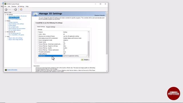The image size is (183, 103).
Task: Click the main panel scroll down arrow
Action: tap(107, 71)
